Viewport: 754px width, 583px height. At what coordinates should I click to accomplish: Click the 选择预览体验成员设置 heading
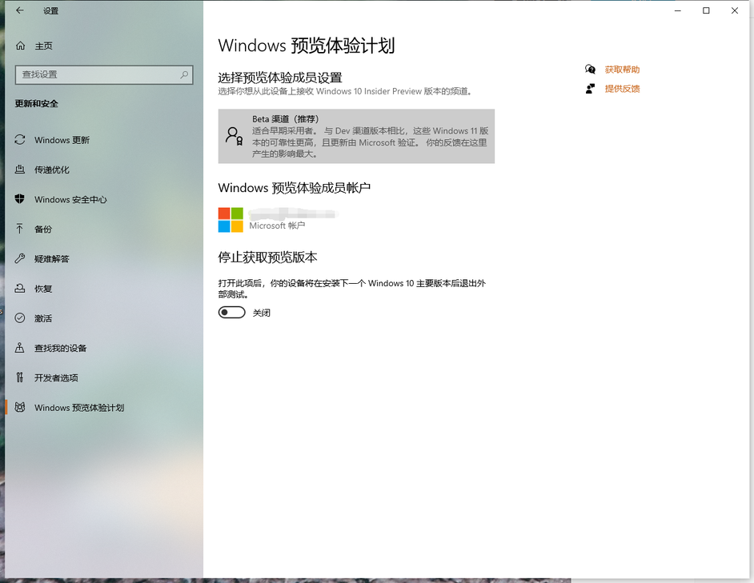point(280,78)
